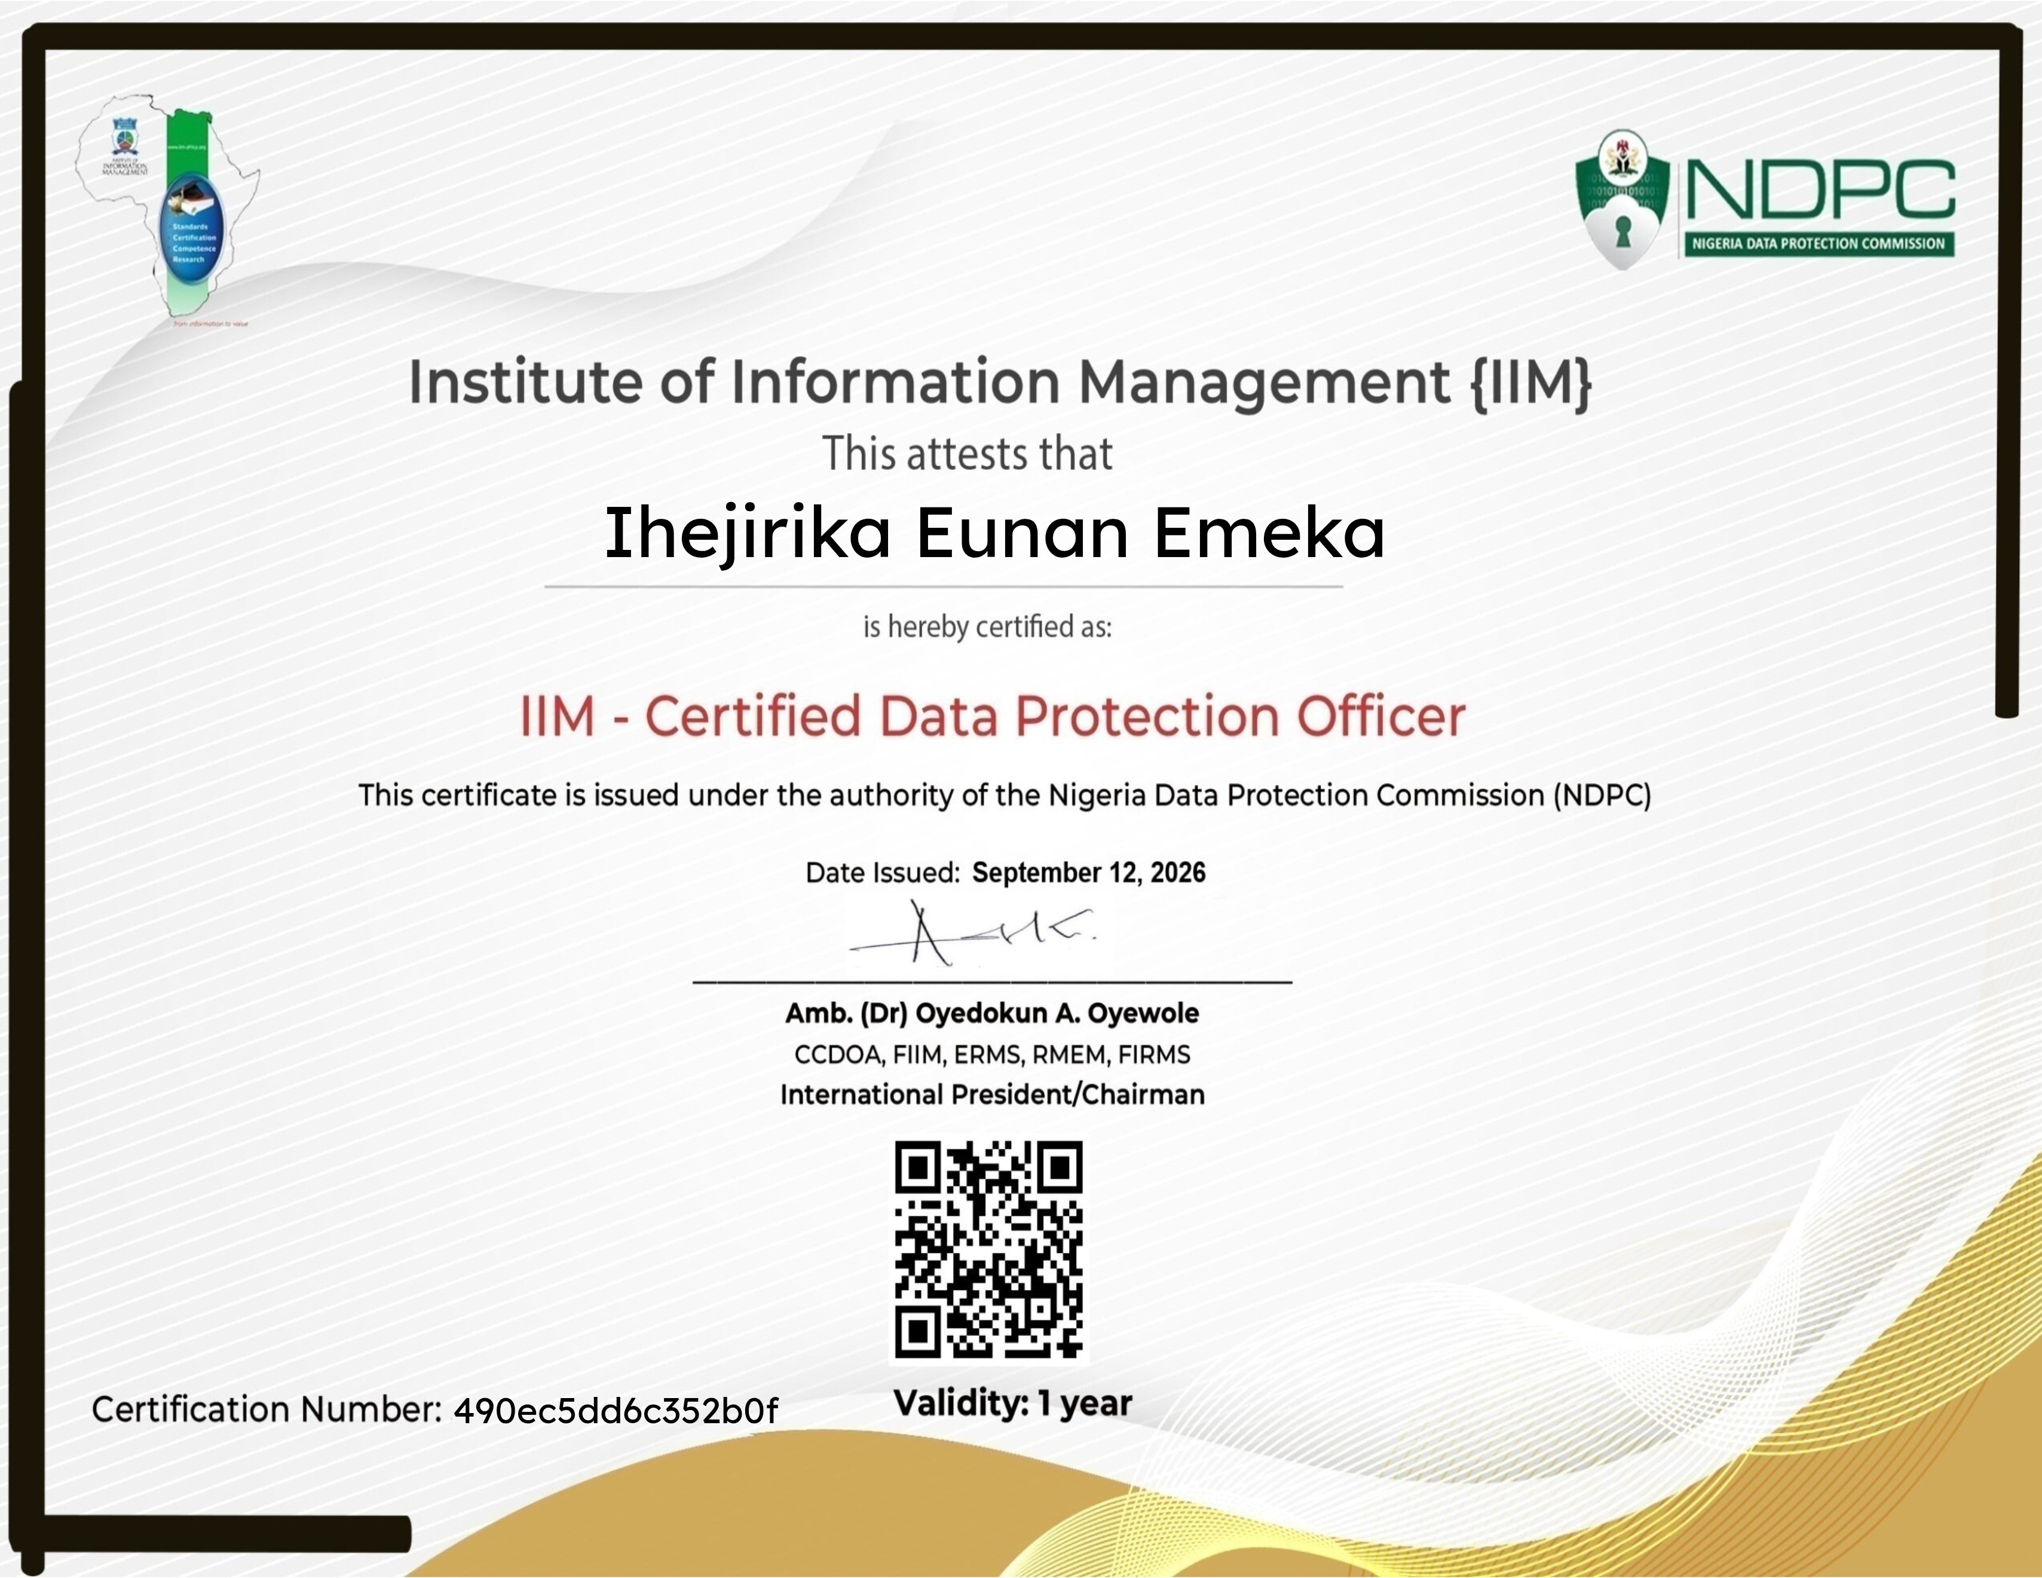Click the IIM Africa map logo
The height and width of the screenshot is (1578, 2042).
(x=167, y=210)
